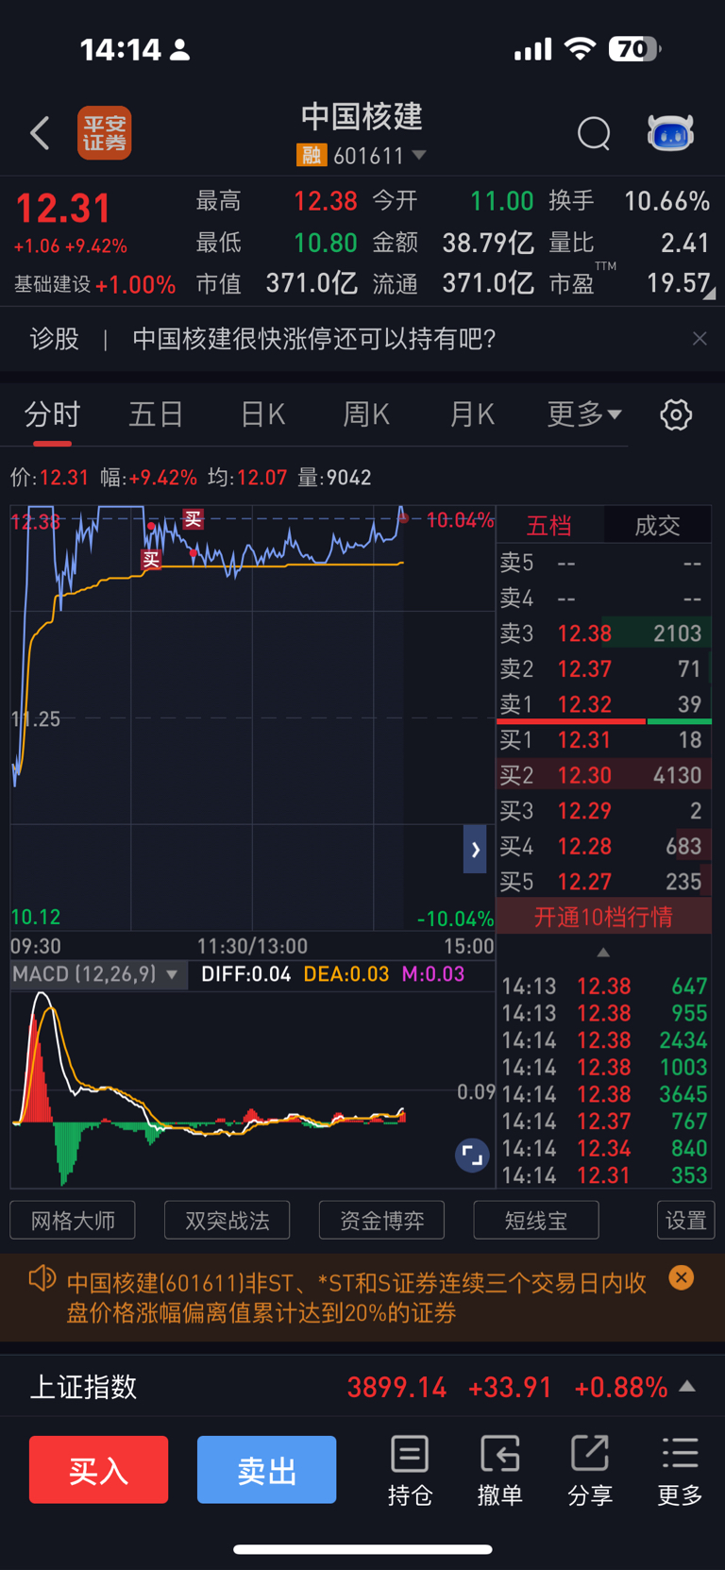Tap the 换手 10.66% value

[667, 201]
